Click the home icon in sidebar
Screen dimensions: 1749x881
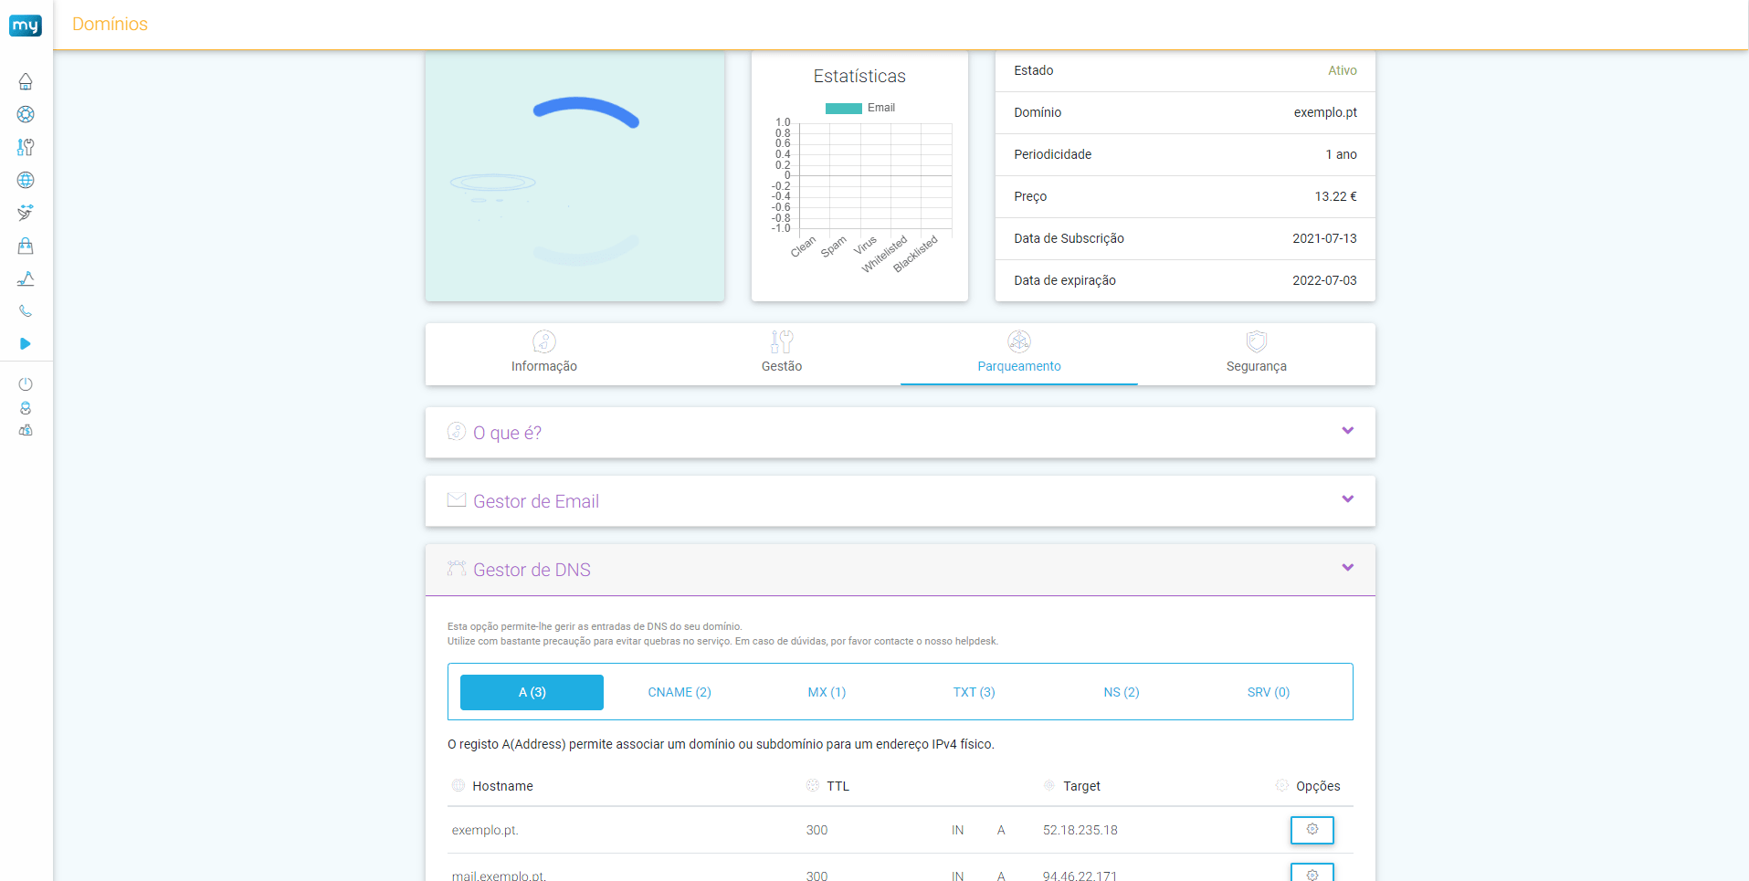click(26, 82)
